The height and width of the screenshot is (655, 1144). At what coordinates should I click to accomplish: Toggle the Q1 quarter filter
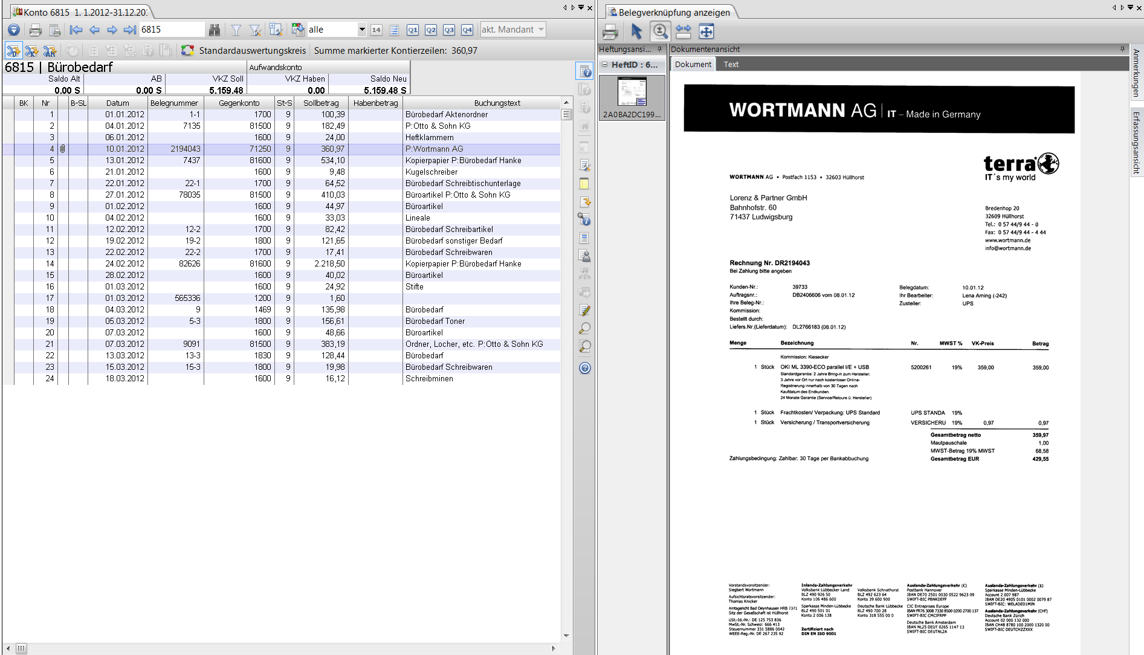412,30
